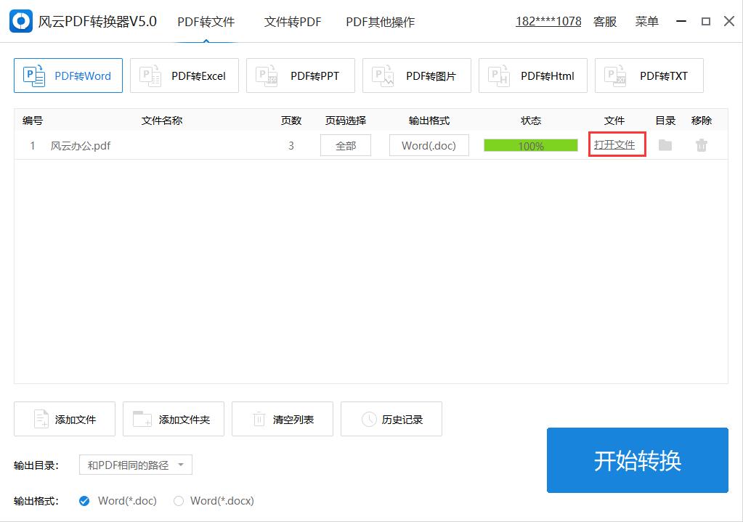The image size is (743, 522).
Task: Click 打开文件 to open the converted file
Action: tap(616, 145)
